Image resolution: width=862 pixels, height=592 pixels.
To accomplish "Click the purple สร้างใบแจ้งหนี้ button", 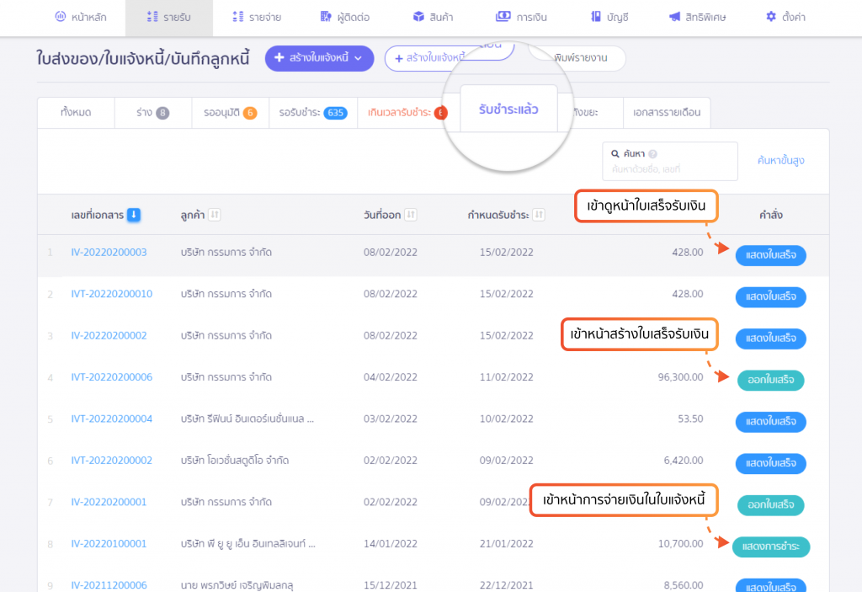I will [x=319, y=58].
